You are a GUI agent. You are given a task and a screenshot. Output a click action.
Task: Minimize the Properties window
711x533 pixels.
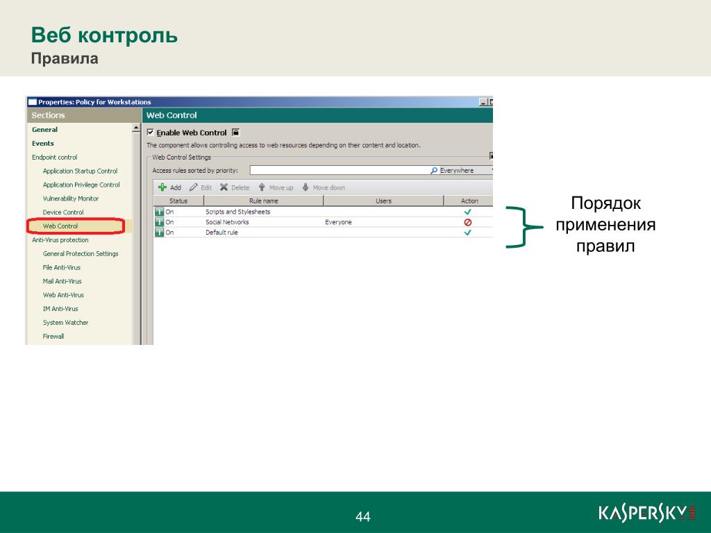point(484,103)
